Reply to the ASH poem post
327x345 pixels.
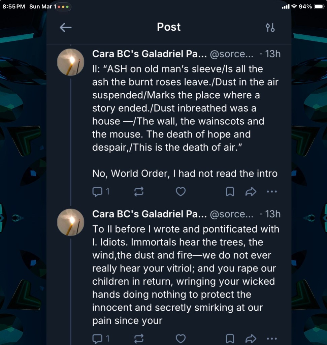coord(97,192)
